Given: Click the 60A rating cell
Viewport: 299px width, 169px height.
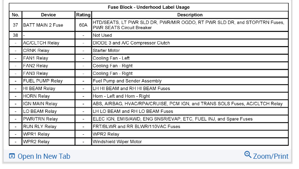Looking at the screenshot, I should tap(83, 25).
